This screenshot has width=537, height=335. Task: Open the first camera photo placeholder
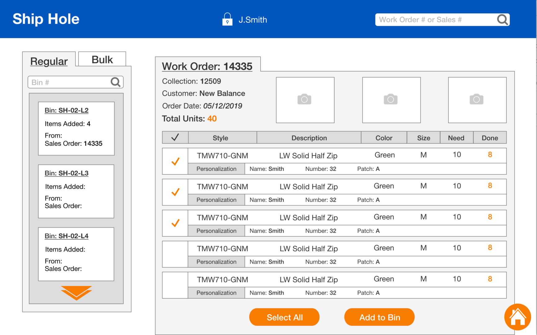pos(305,100)
